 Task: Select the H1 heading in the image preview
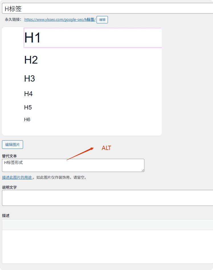click(32, 38)
